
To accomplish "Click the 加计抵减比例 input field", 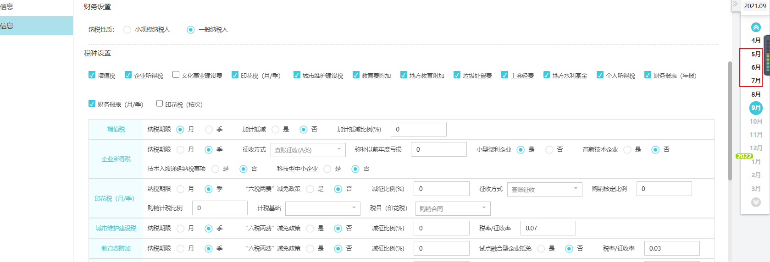I will pos(418,129).
